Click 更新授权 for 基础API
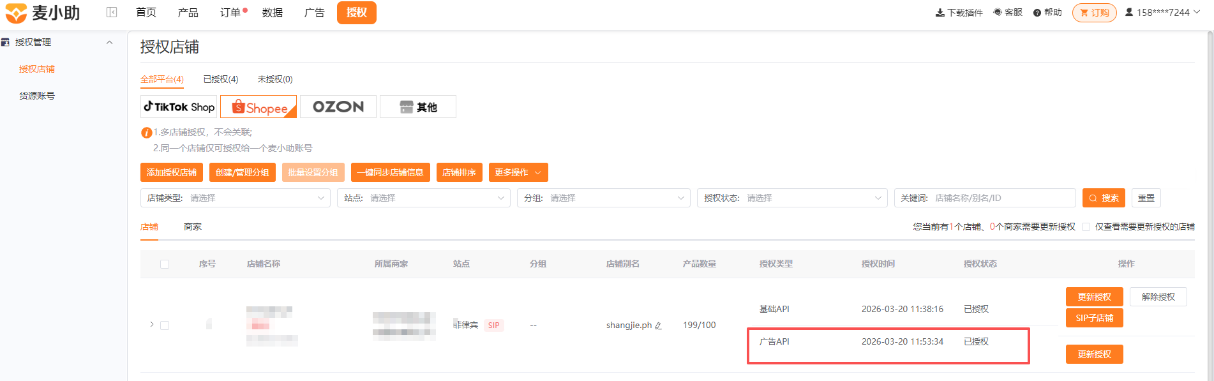This screenshot has width=1214, height=381. click(x=1095, y=297)
